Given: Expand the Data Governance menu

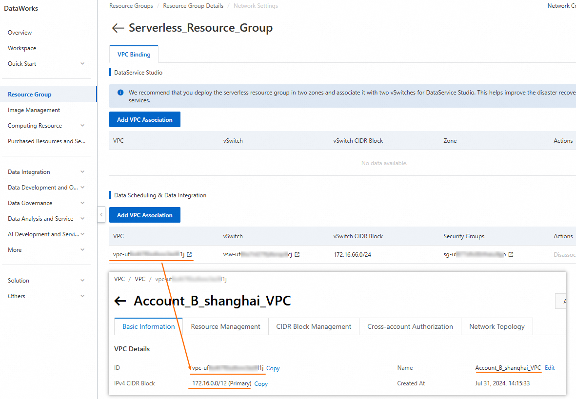Looking at the screenshot, I should click(x=82, y=203).
